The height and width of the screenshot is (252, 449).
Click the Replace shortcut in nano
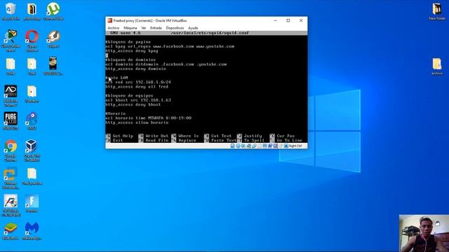coord(184,140)
